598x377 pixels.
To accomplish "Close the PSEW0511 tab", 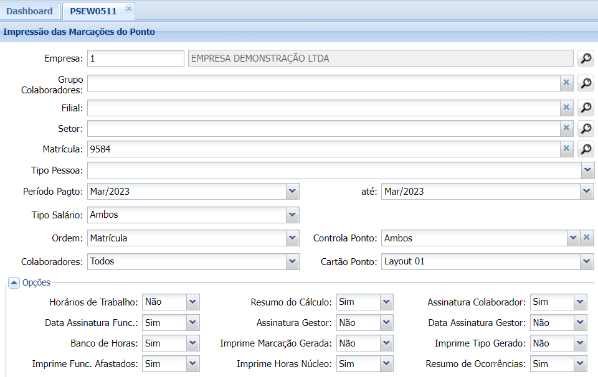I will [x=128, y=8].
